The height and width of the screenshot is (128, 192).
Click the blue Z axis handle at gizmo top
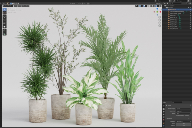point(157,9)
